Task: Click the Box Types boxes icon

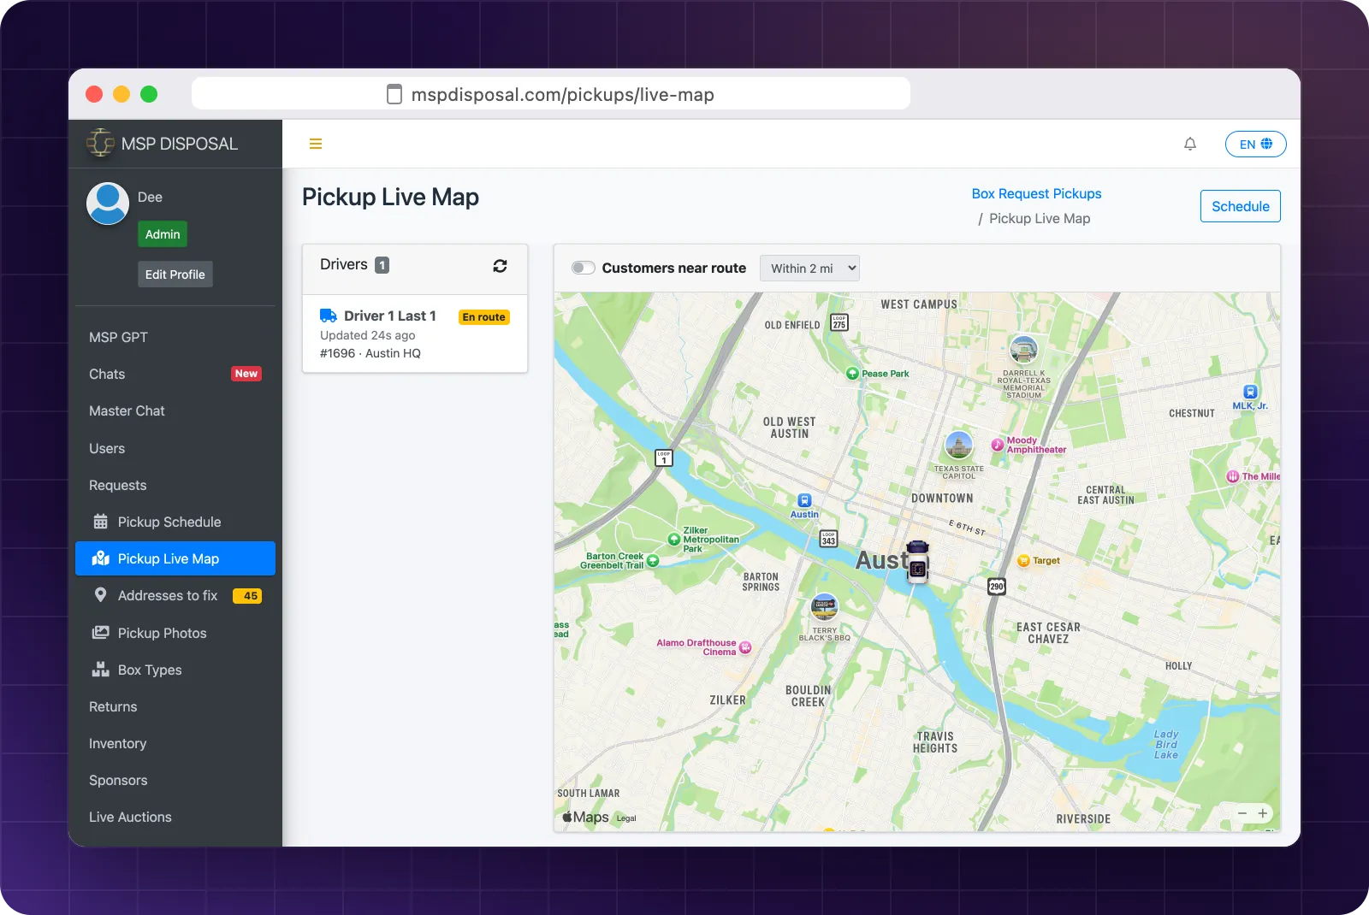Action: click(x=100, y=670)
